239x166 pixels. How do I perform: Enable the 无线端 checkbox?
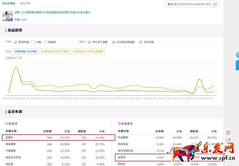coord(45,42)
